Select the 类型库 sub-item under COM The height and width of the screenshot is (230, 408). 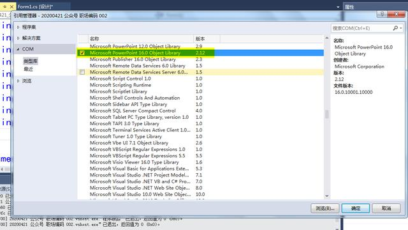[x=31, y=61]
